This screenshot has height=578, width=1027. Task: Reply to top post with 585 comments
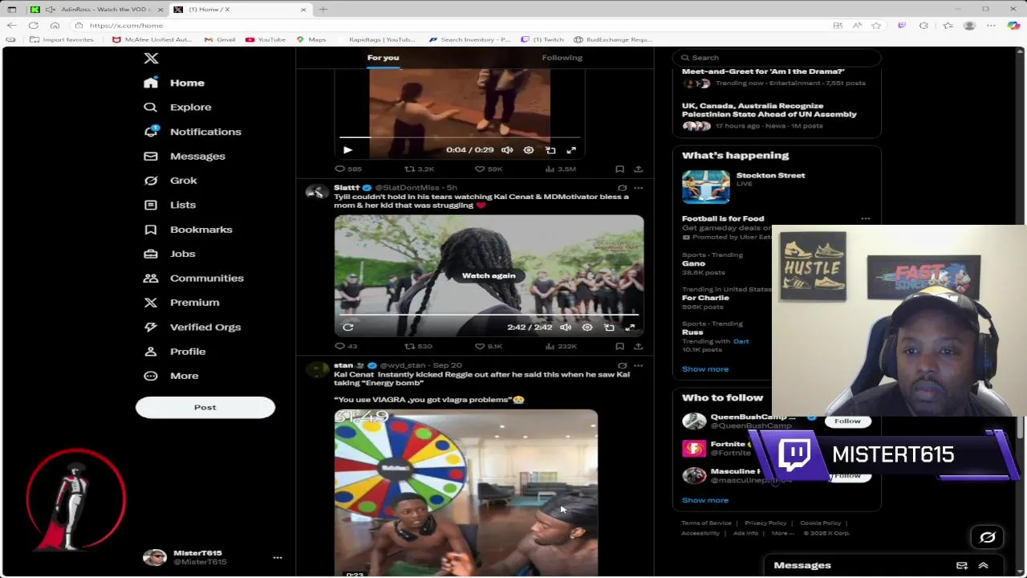pos(348,169)
